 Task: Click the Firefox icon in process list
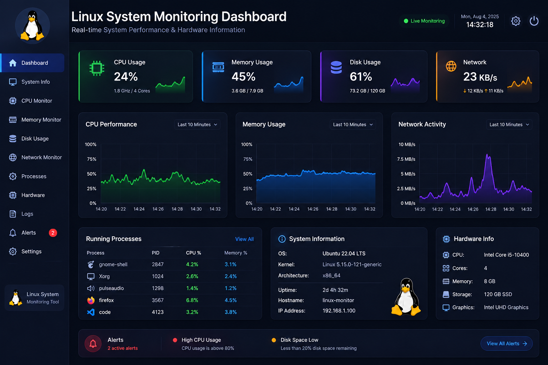91,300
